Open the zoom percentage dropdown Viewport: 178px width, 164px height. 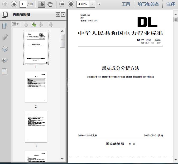(x=92, y=4)
